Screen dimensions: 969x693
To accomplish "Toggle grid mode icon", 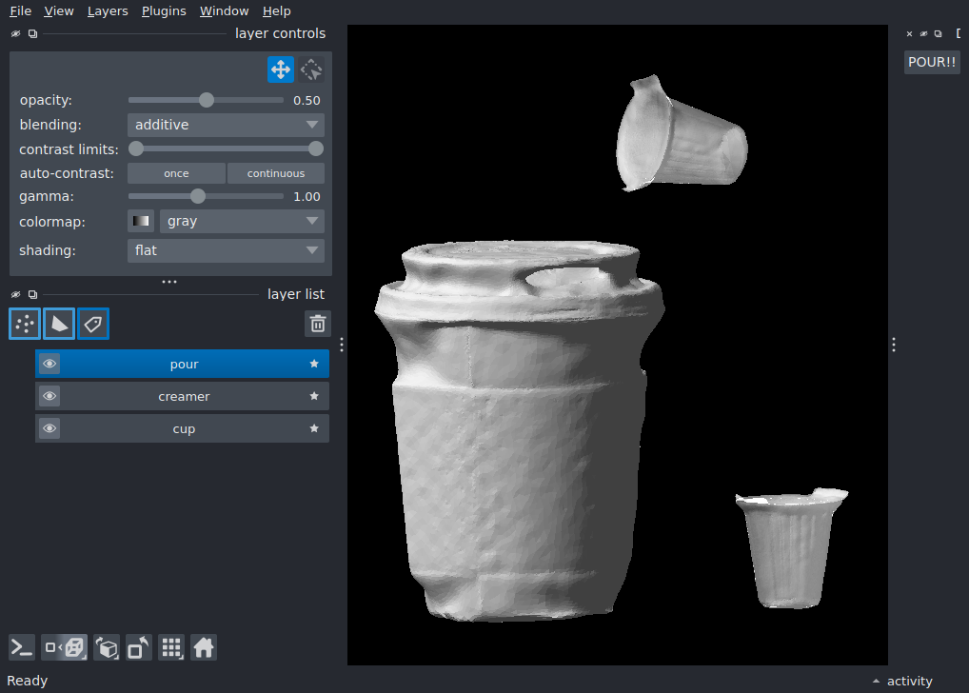I will 171,648.
